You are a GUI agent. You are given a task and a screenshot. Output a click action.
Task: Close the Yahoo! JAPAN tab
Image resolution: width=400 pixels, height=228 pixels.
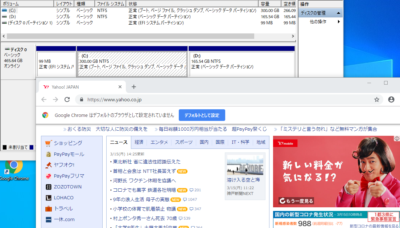point(120,87)
